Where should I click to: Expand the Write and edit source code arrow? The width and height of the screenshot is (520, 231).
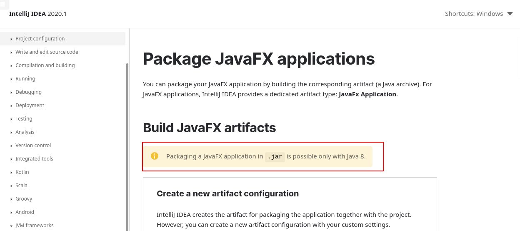(x=11, y=53)
